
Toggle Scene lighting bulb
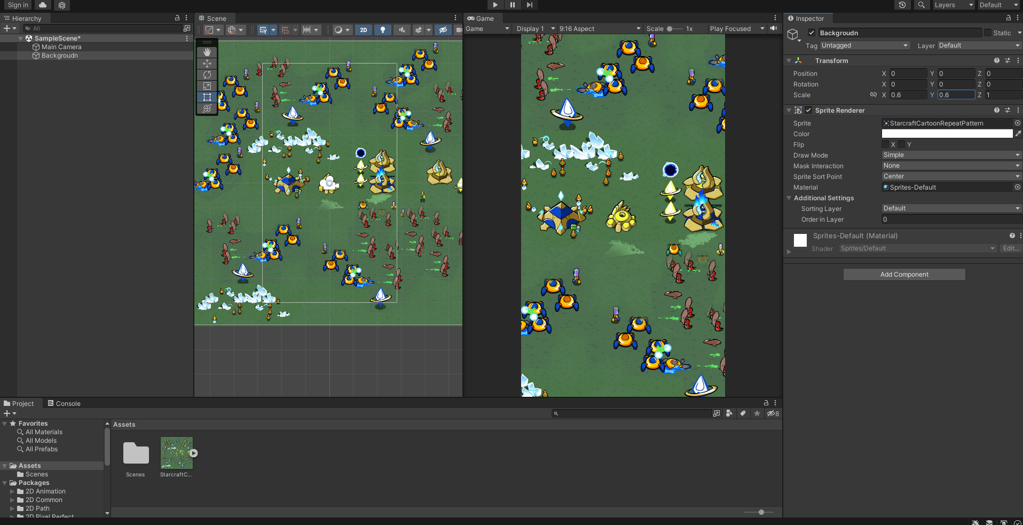383,30
